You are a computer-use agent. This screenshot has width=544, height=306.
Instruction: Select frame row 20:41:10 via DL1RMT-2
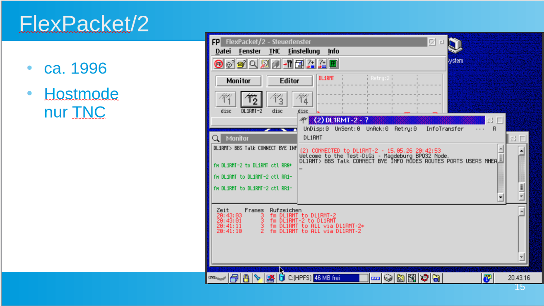click(x=289, y=231)
